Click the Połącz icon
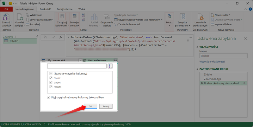This screenshot has width=253, height=127. [169, 17]
